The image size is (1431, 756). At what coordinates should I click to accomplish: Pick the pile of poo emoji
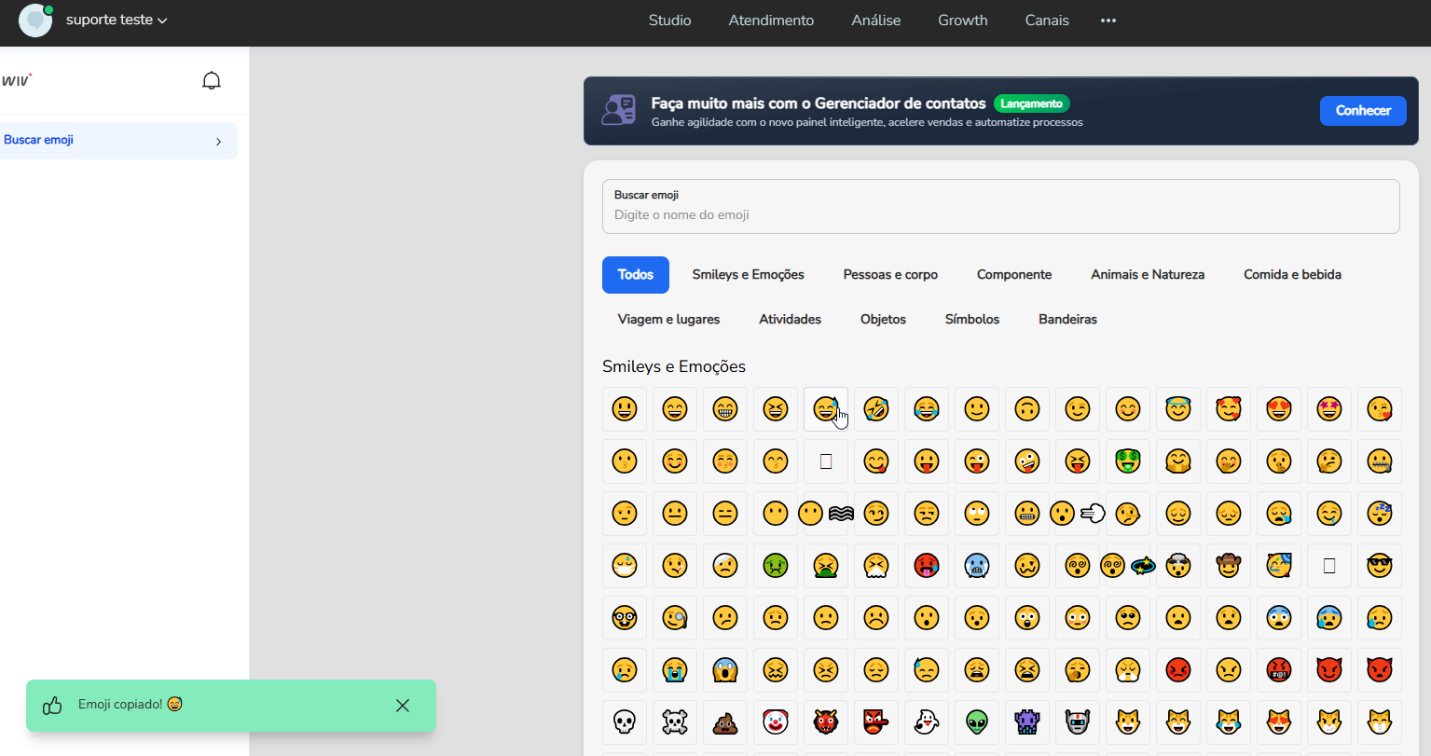click(x=725, y=722)
